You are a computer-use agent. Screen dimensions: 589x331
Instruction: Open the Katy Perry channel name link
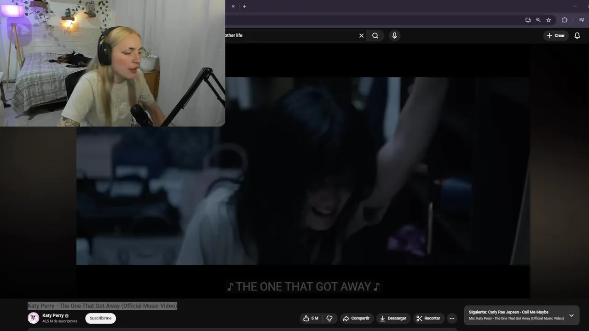[53, 315]
